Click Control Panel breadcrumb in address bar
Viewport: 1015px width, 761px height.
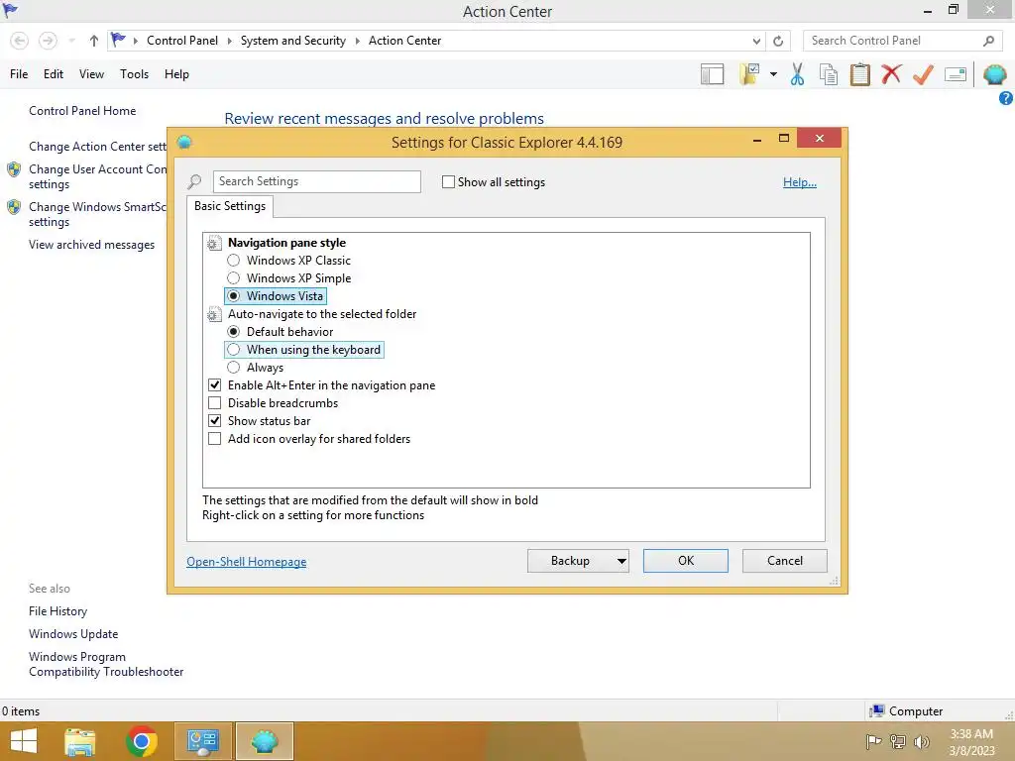point(182,41)
